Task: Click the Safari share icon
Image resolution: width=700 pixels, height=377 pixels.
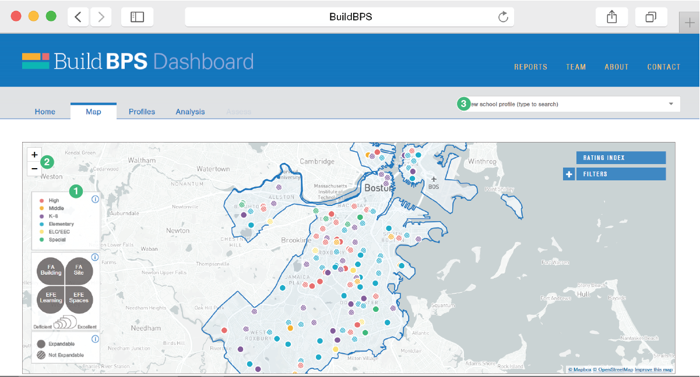Action: click(x=611, y=17)
